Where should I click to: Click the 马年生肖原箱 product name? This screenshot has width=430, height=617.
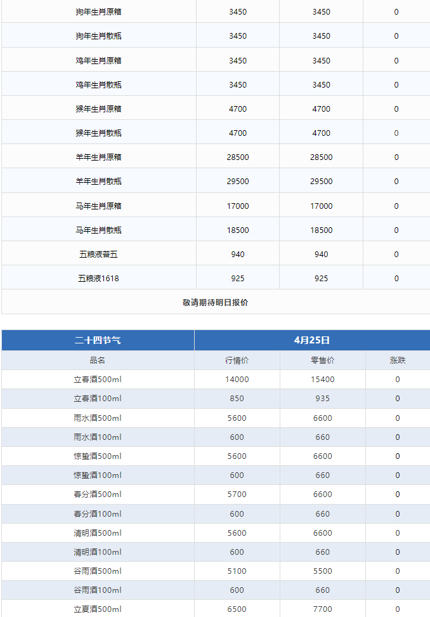[98, 206]
